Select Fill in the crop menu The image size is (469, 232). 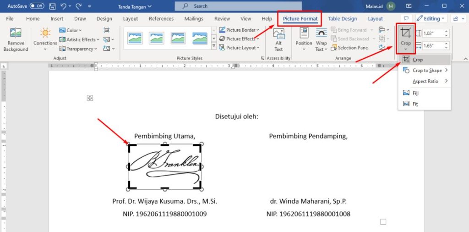coord(425,93)
